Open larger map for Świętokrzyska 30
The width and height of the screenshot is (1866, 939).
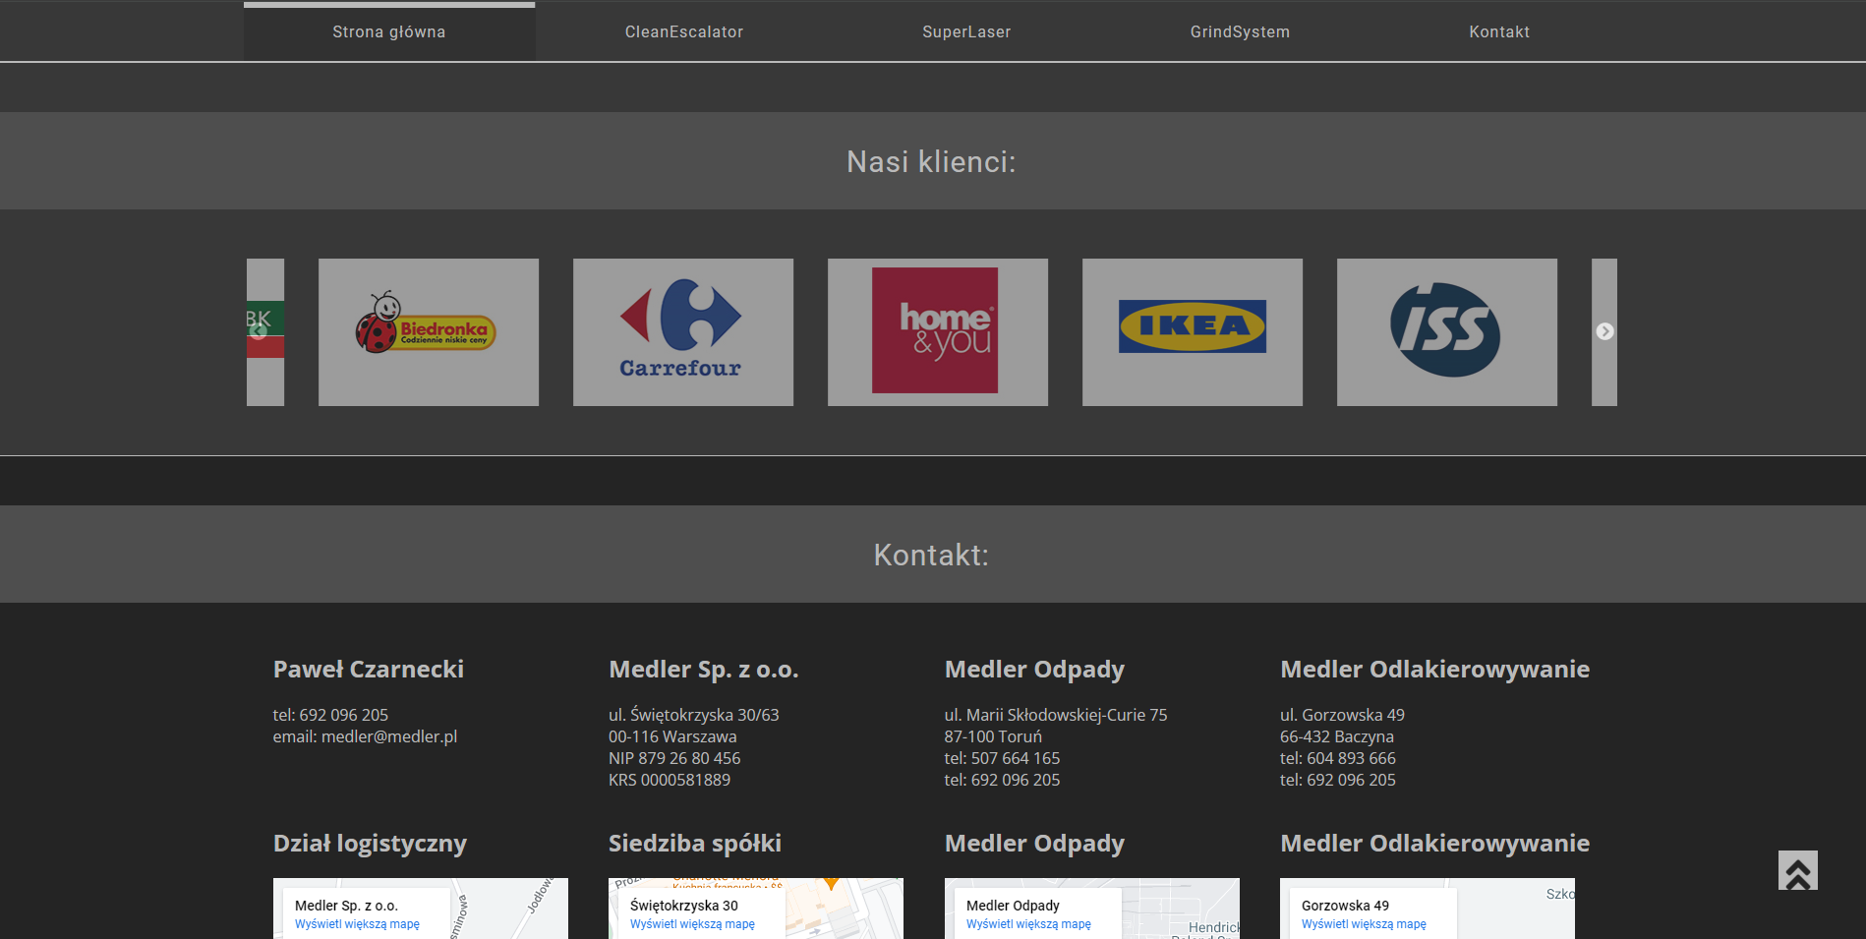(692, 924)
